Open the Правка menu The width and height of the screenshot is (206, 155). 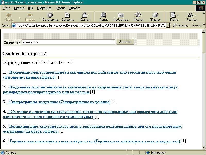[19, 8]
